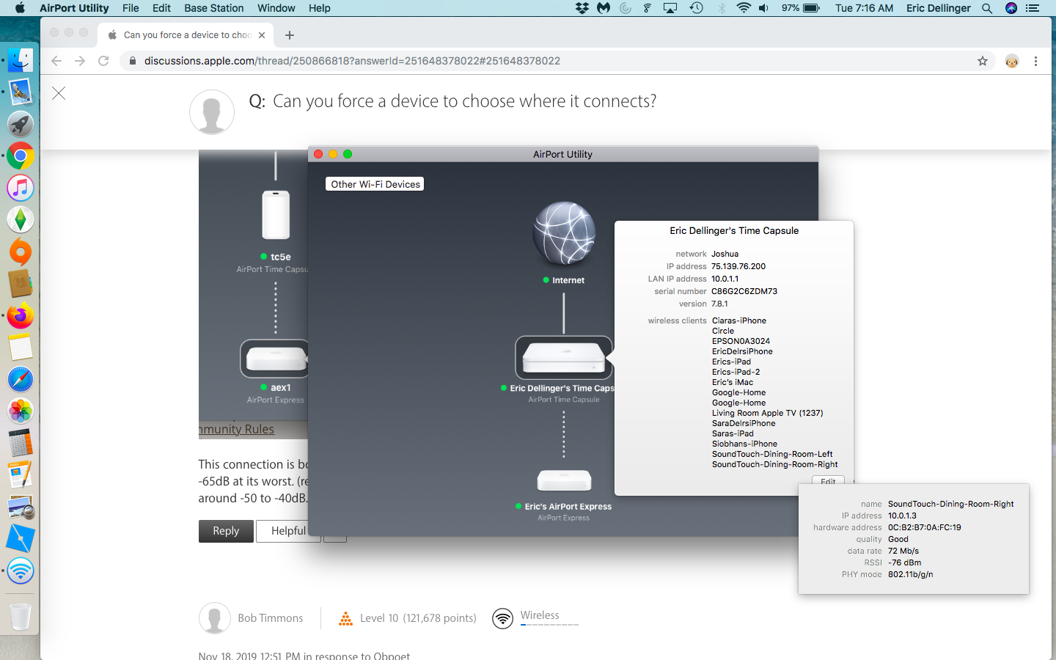Select the Internet globe icon

564,233
